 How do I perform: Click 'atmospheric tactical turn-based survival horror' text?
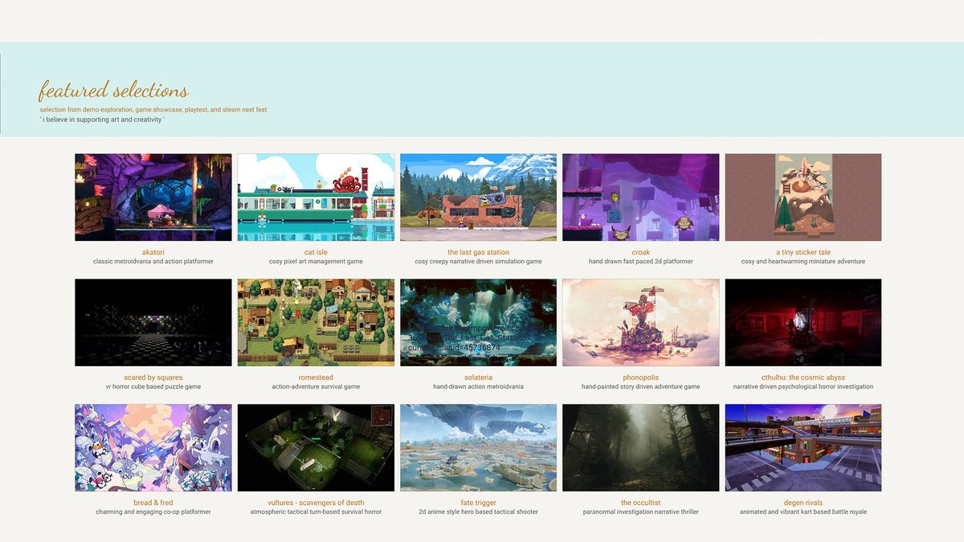pos(316,512)
